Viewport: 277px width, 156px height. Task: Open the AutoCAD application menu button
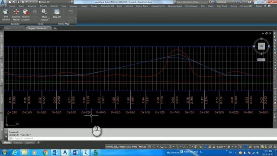click(3, 3)
